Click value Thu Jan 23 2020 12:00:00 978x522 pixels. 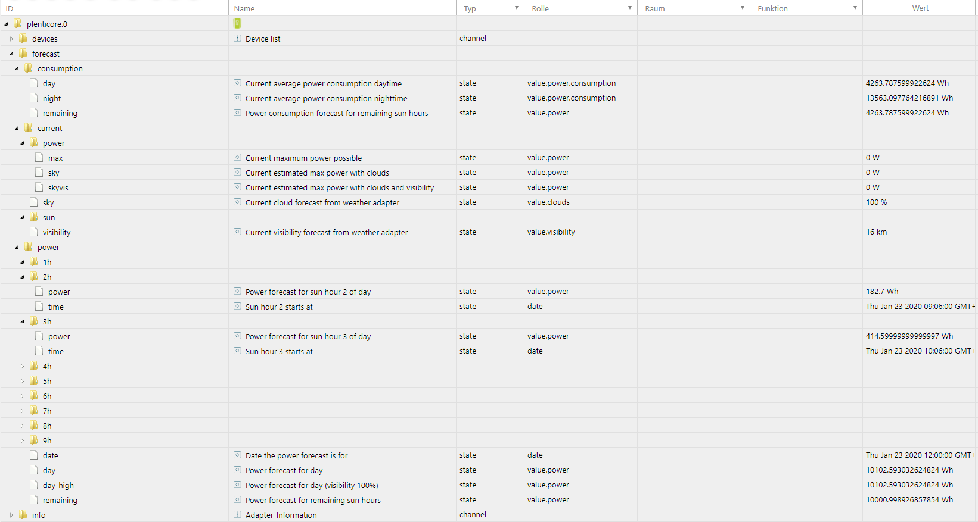pyautogui.click(x=921, y=455)
